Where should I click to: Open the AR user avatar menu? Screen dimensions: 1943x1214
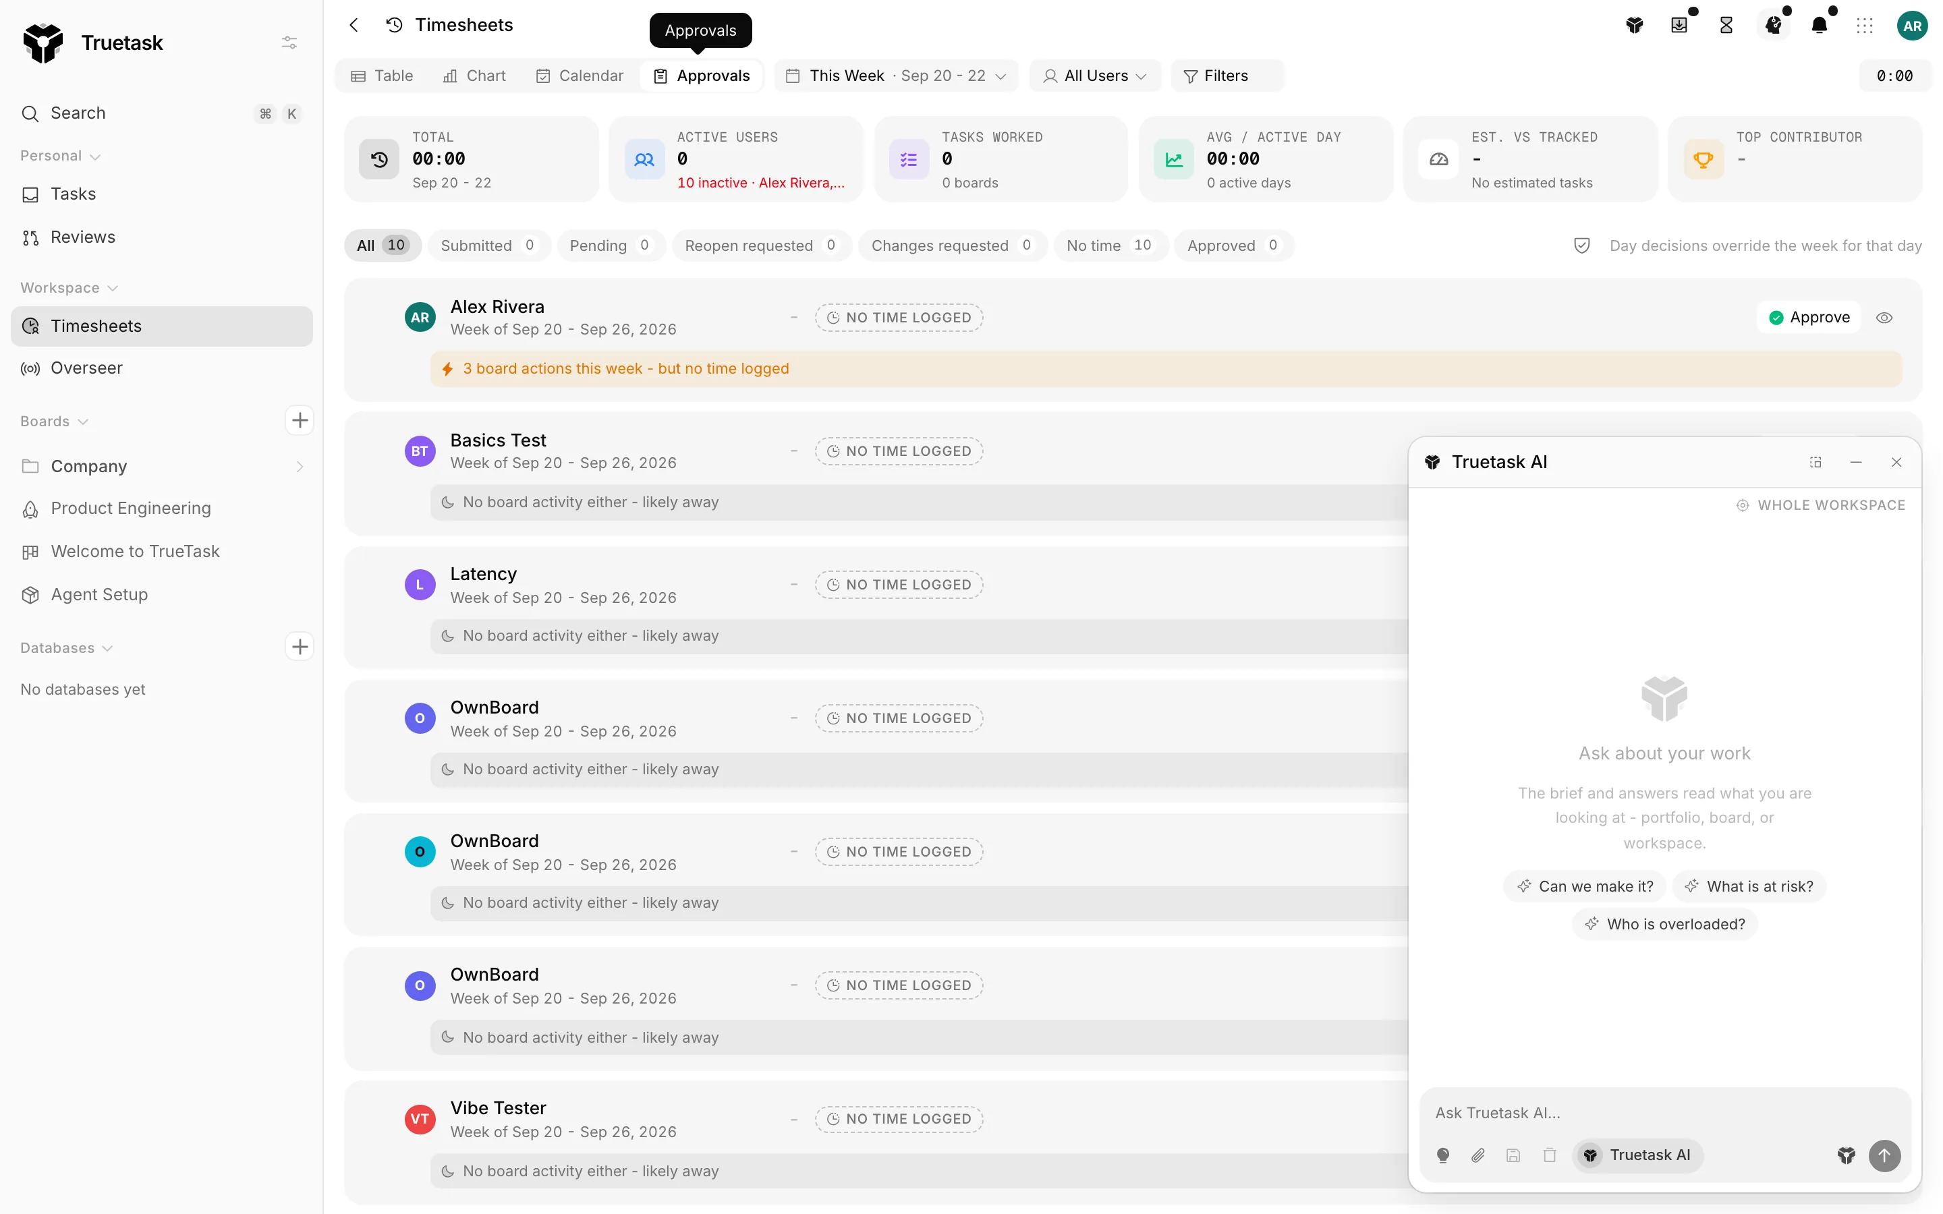point(1913,26)
